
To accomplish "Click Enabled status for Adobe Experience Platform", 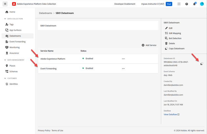I will click(89, 58).
